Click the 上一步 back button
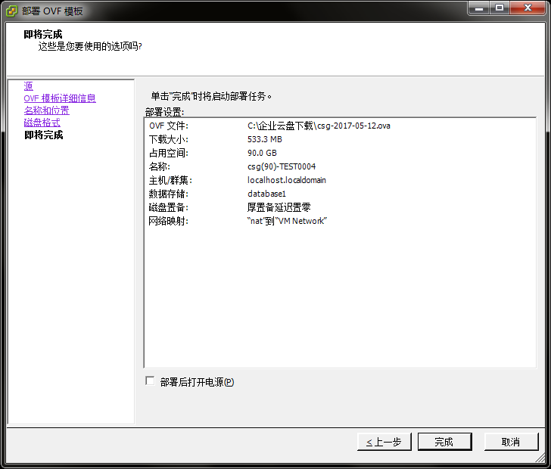551x469 pixels. click(384, 442)
